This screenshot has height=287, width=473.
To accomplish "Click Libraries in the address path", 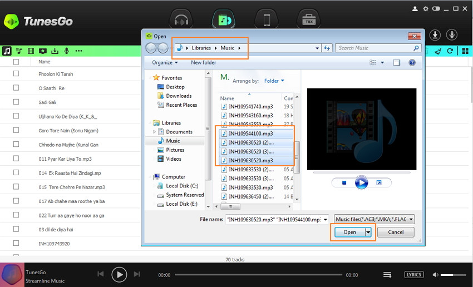I will click(x=201, y=48).
